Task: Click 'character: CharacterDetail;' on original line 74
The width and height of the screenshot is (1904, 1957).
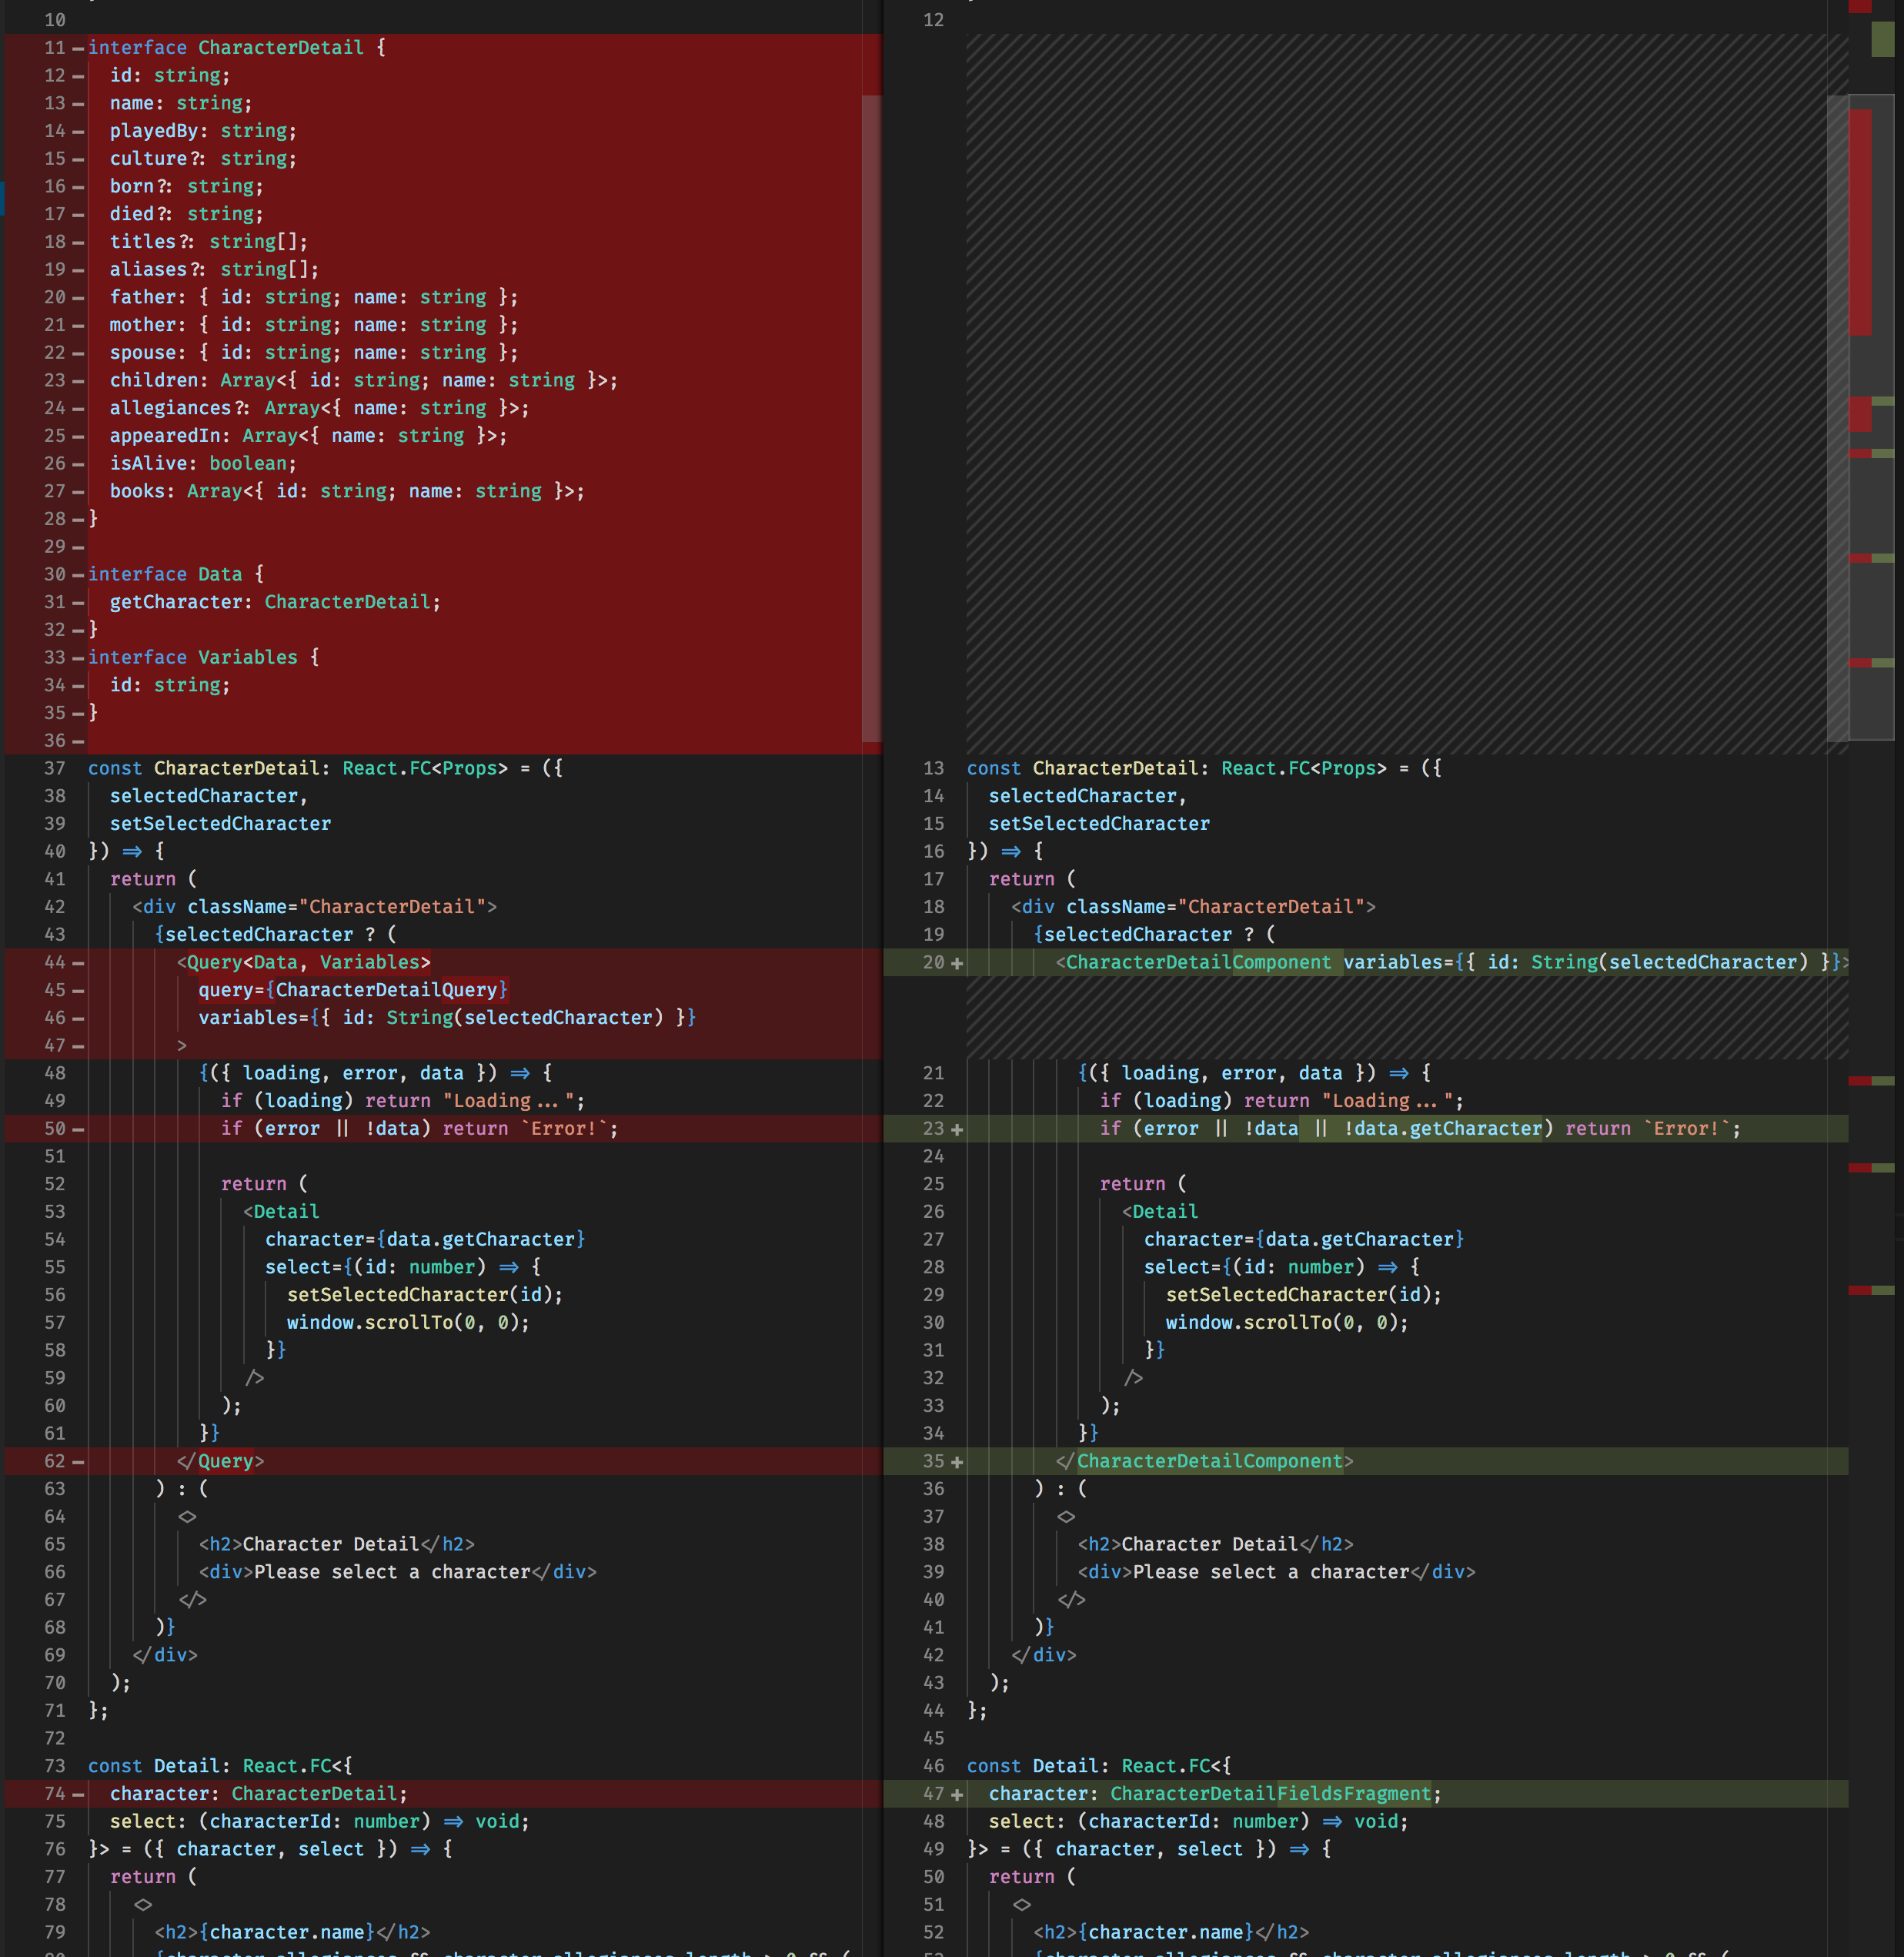Action: [x=259, y=1794]
